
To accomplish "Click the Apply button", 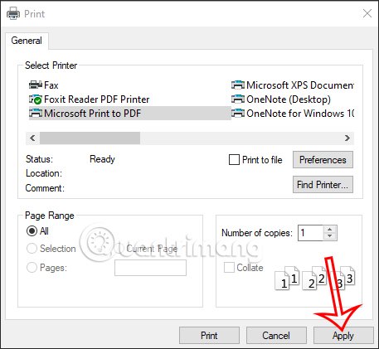I will (343, 336).
